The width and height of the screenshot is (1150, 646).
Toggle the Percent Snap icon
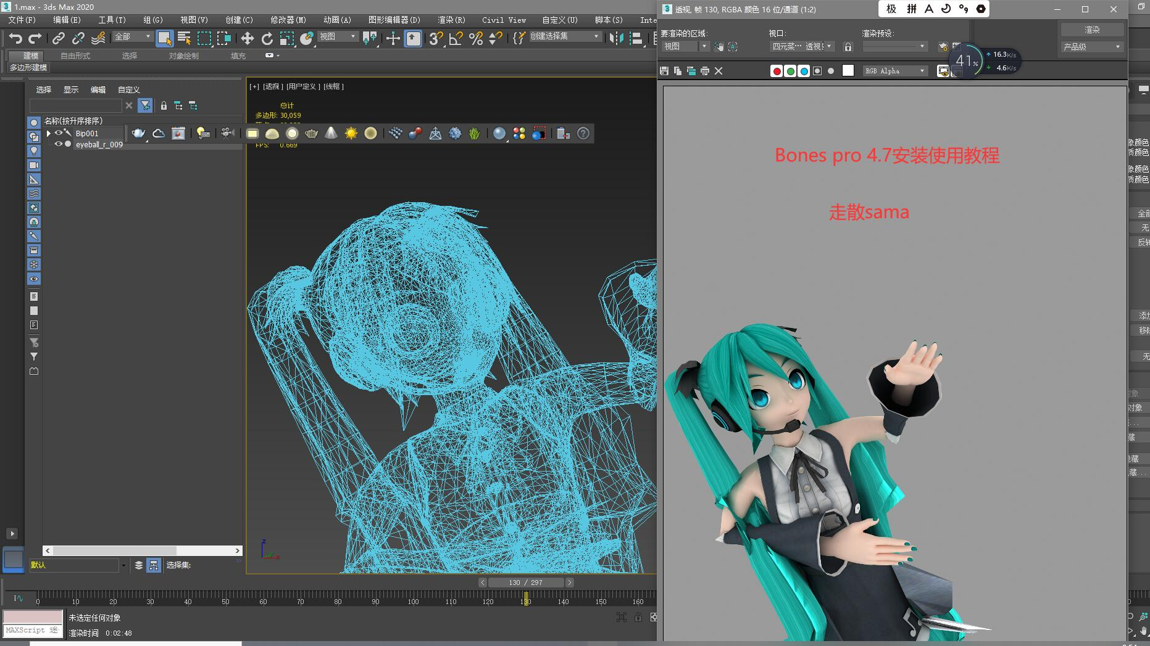click(x=475, y=38)
